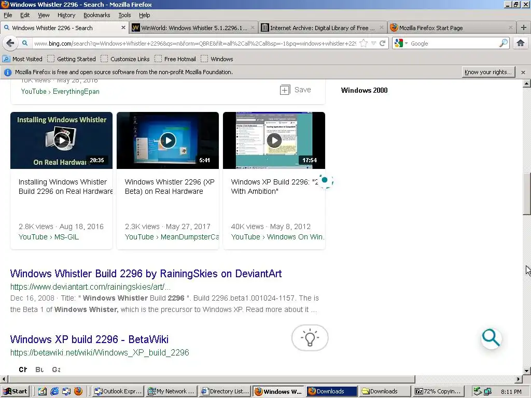The image size is (531, 398).
Task: Bookmark this page with the star icon
Action: pos(364,44)
